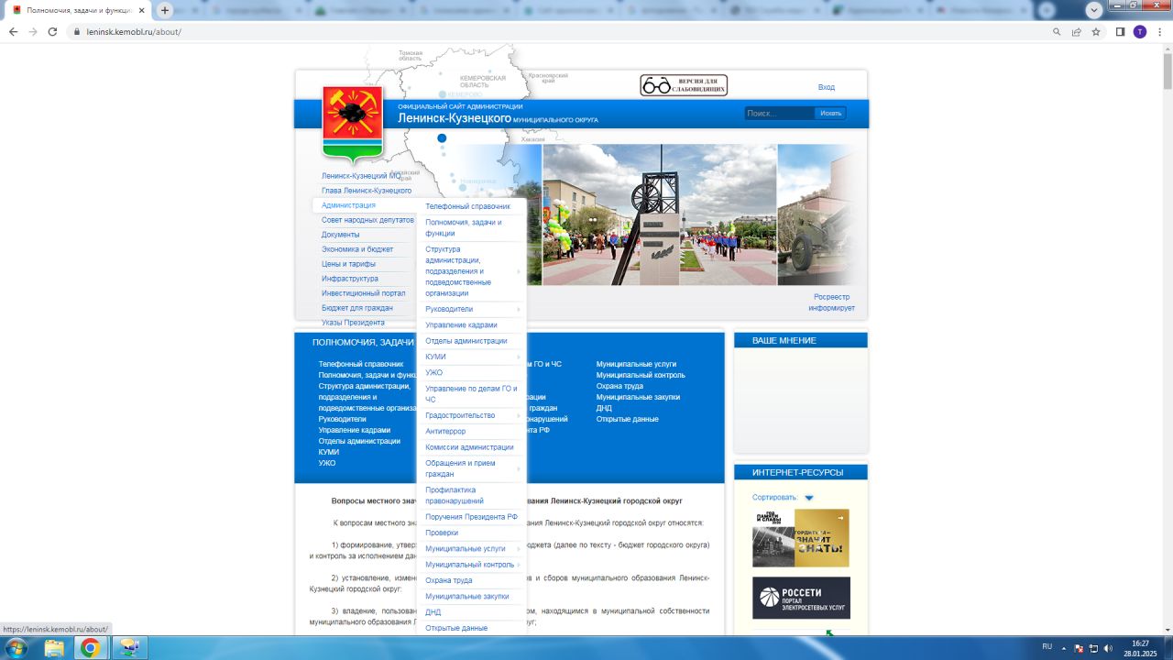Open the Россети portal banner
The image size is (1173, 660).
pos(801,598)
